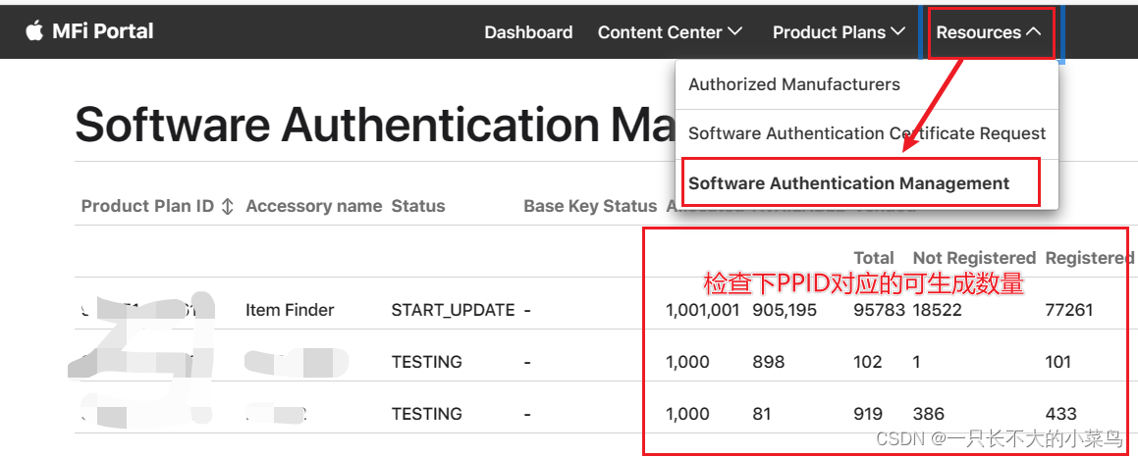This screenshot has height=457, width=1138.
Task: Click the 81 value cell
Action: (762, 414)
